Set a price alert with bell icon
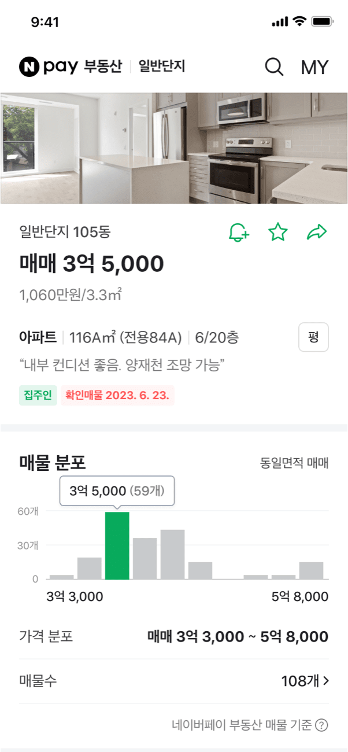The height and width of the screenshot is (752, 348). point(239,233)
